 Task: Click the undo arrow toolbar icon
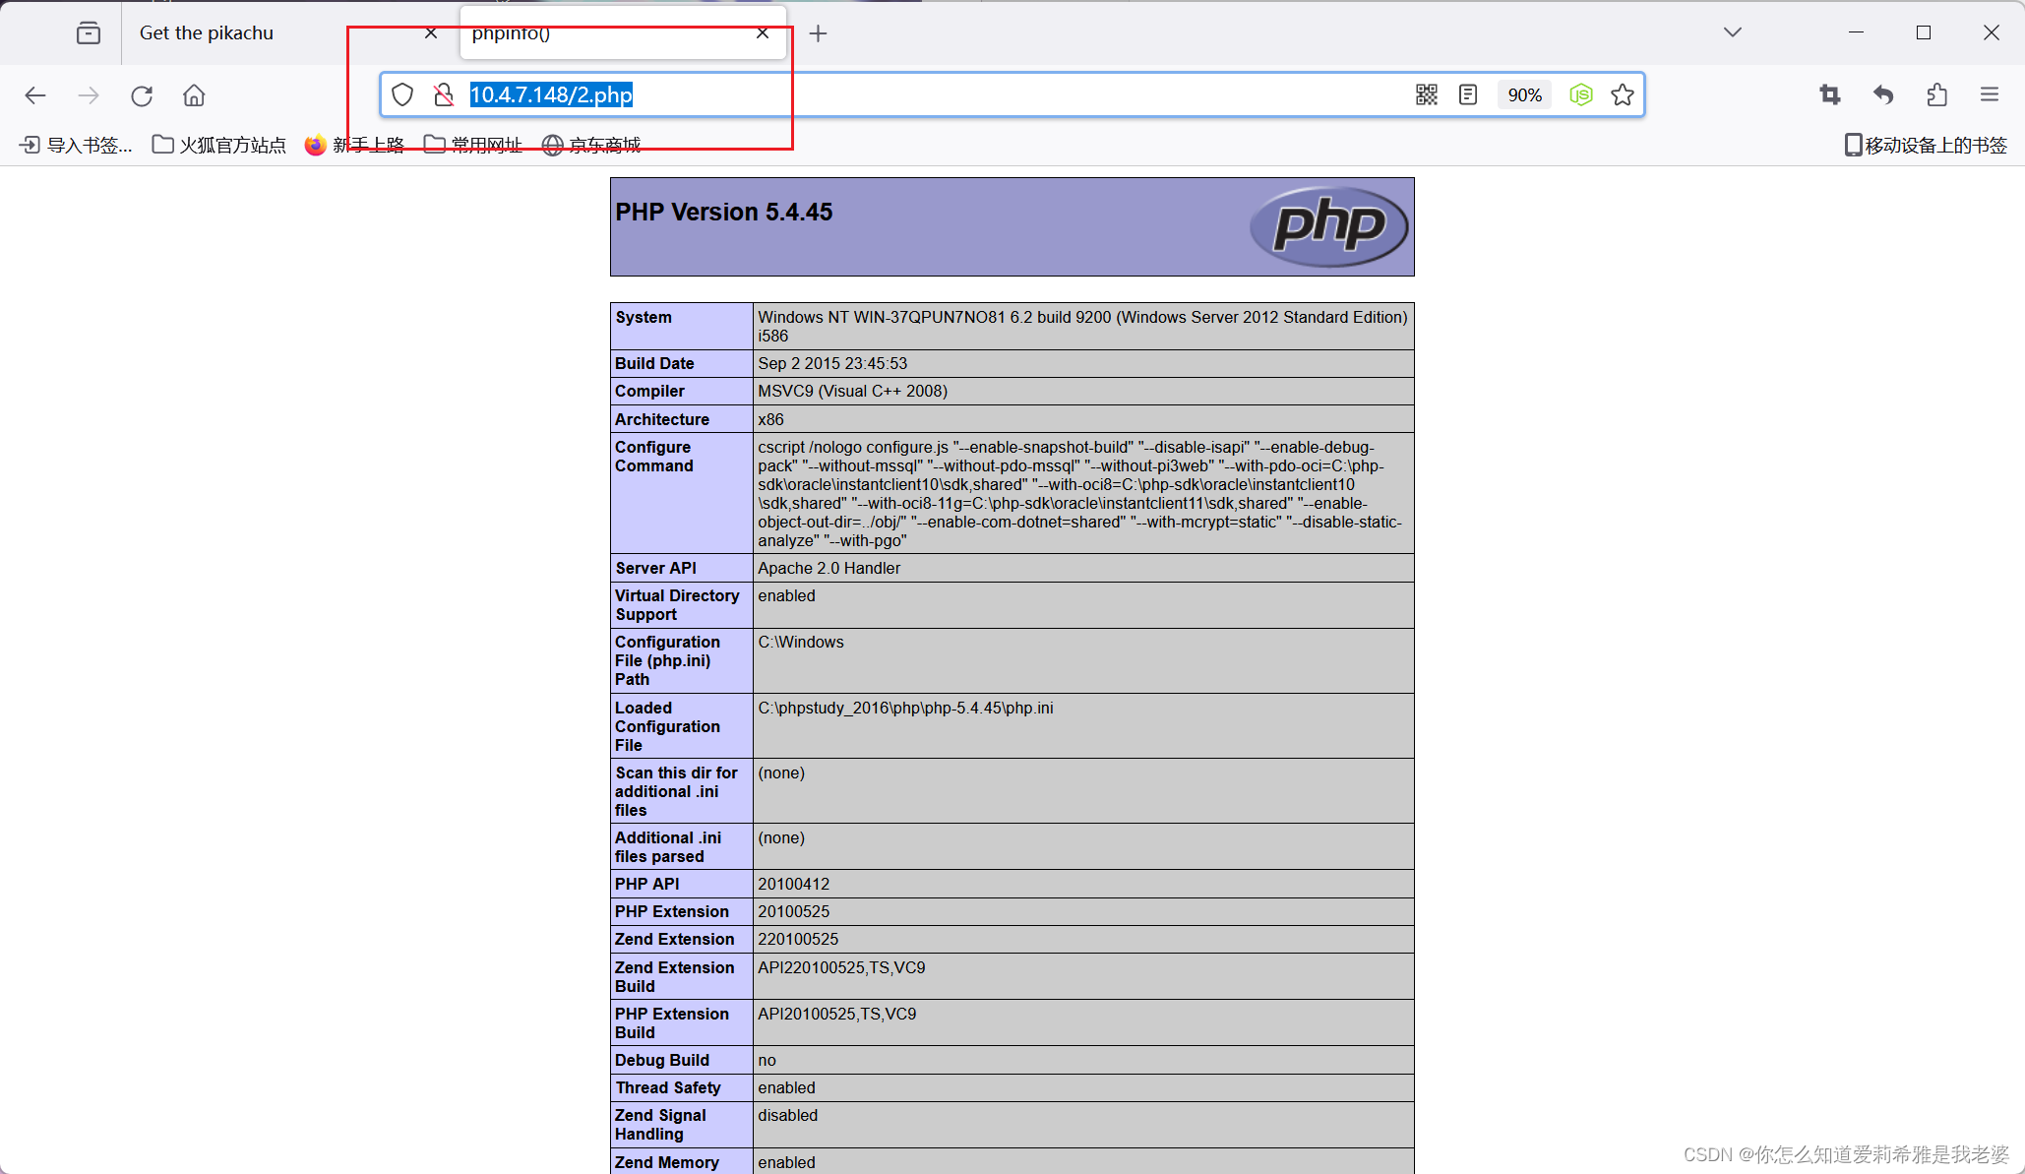(x=1883, y=94)
